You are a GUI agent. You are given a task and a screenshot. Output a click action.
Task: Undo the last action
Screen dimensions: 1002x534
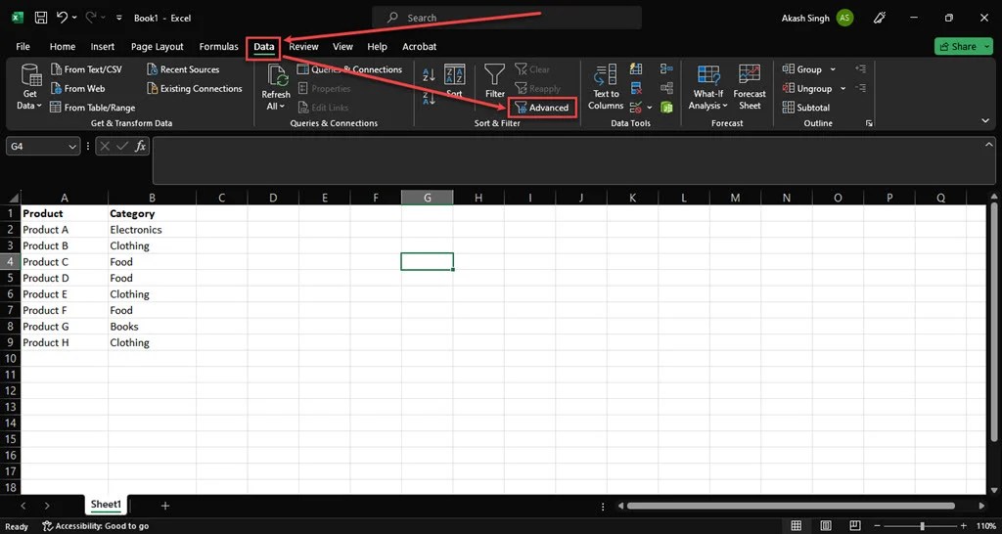coord(62,18)
